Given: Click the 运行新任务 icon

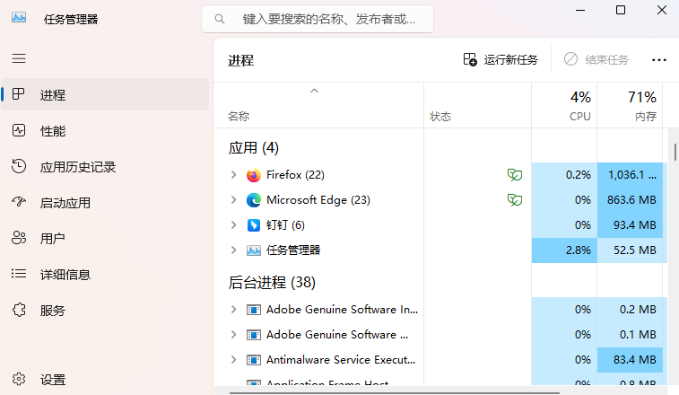Looking at the screenshot, I should [470, 59].
